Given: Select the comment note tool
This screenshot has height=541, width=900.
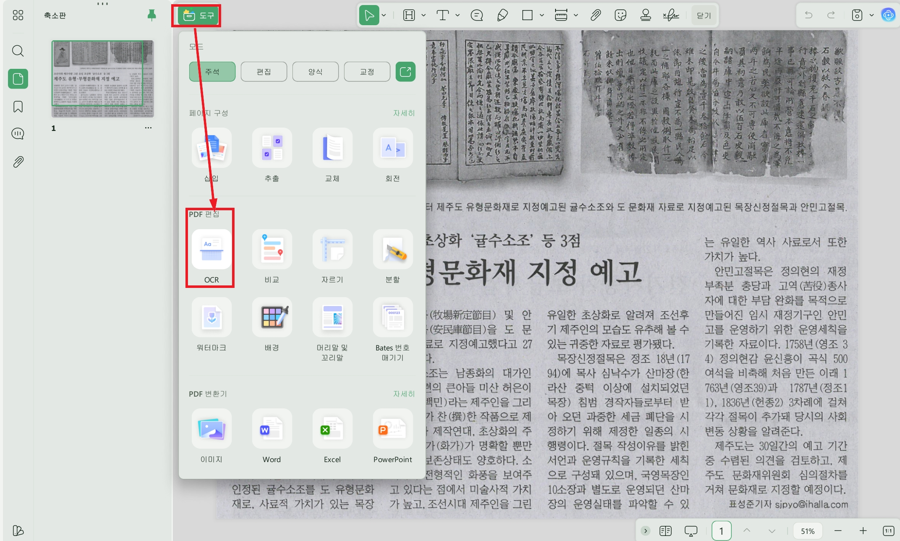Looking at the screenshot, I should pyautogui.click(x=477, y=16).
